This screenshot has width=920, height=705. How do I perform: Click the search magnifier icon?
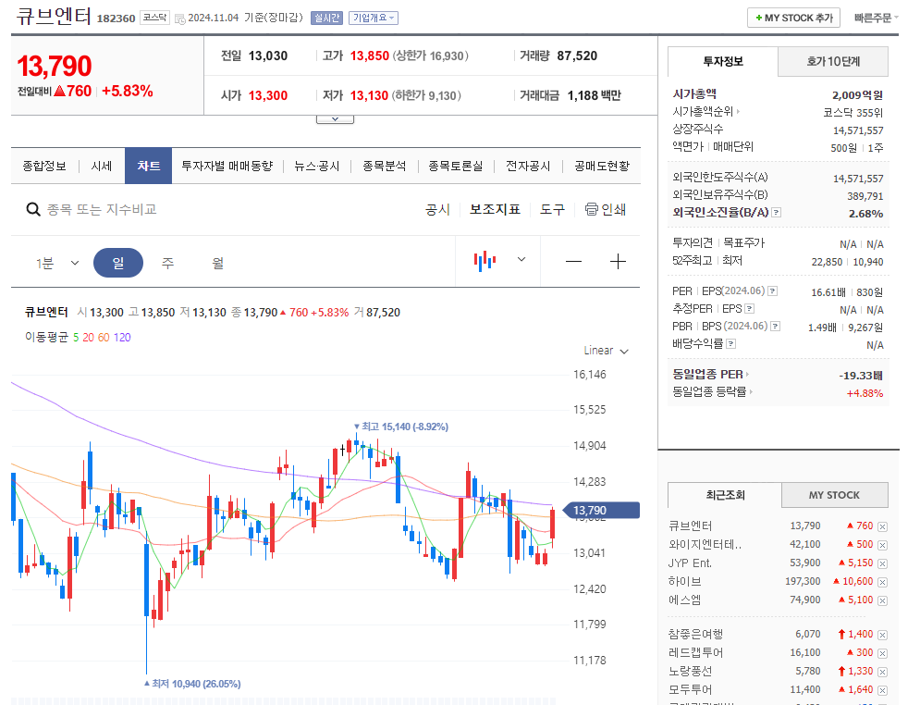pos(33,210)
